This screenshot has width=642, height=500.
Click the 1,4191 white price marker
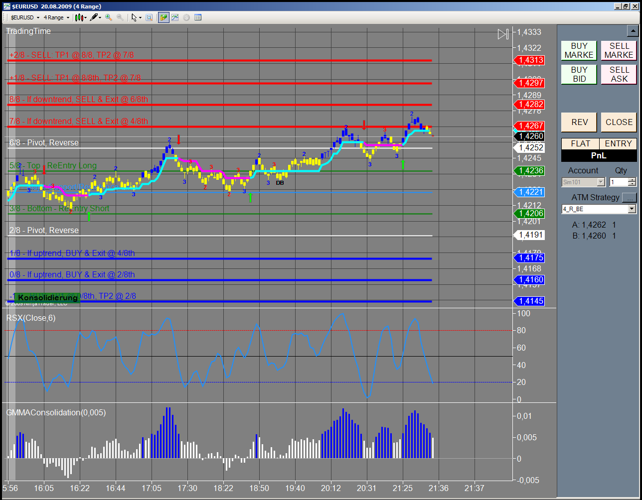[x=528, y=235]
